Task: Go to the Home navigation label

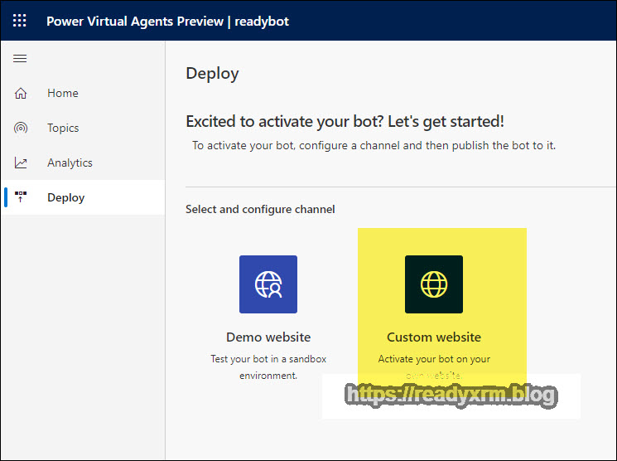Action: [63, 94]
